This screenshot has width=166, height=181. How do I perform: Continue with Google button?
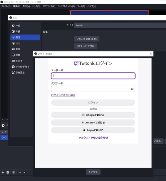pos(93,115)
